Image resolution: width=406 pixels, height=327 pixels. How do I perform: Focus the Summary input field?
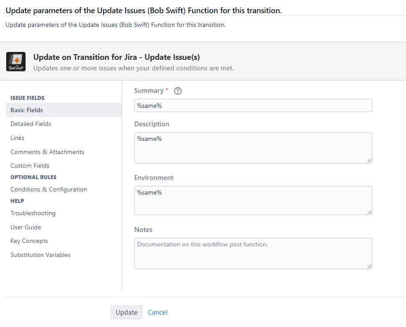coord(253,106)
